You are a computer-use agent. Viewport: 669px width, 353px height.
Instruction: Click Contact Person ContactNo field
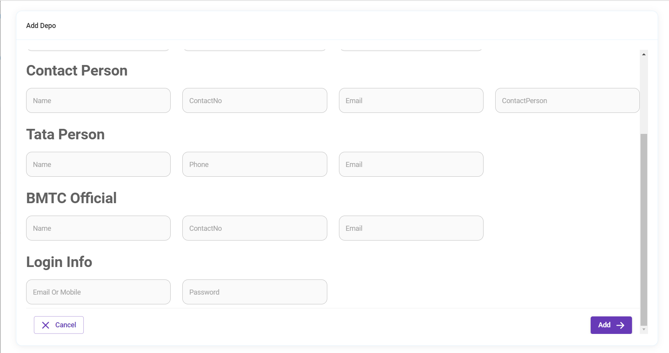[x=254, y=101]
